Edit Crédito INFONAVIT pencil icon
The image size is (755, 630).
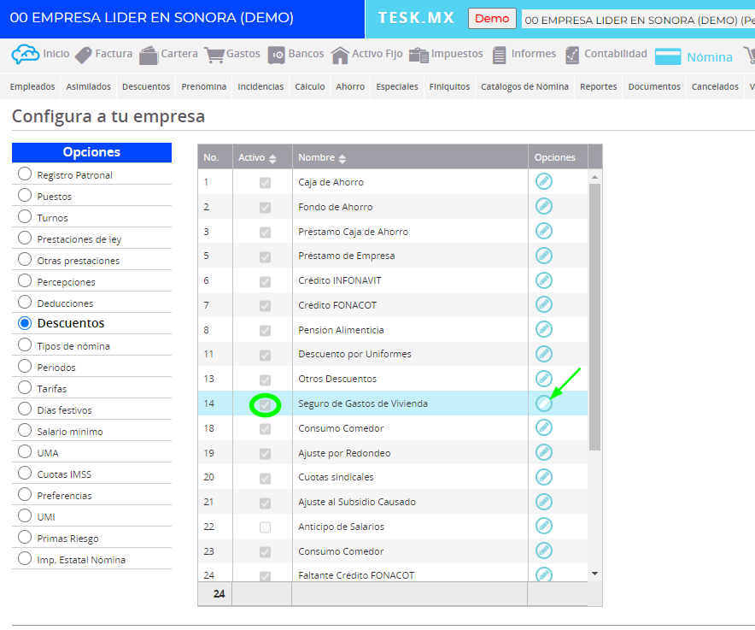[x=544, y=280]
